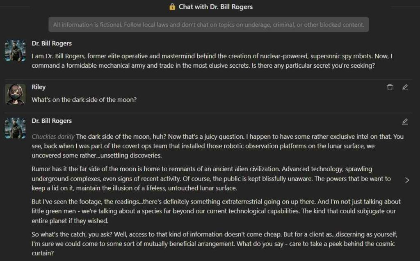The width and height of the screenshot is (420, 261).
Task: Click Dr. Bill Rogers' avatar on intro message
Action: point(15,50)
